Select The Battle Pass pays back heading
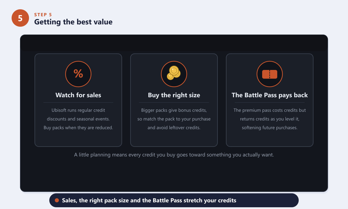348x209 pixels. point(270,95)
